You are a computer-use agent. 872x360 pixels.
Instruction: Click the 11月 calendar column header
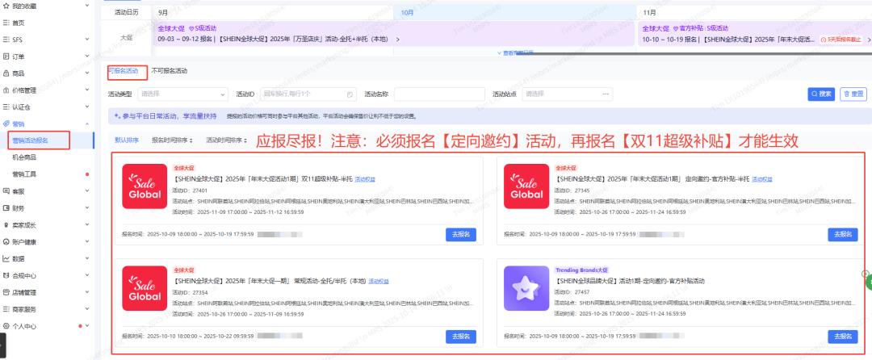[753, 11]
